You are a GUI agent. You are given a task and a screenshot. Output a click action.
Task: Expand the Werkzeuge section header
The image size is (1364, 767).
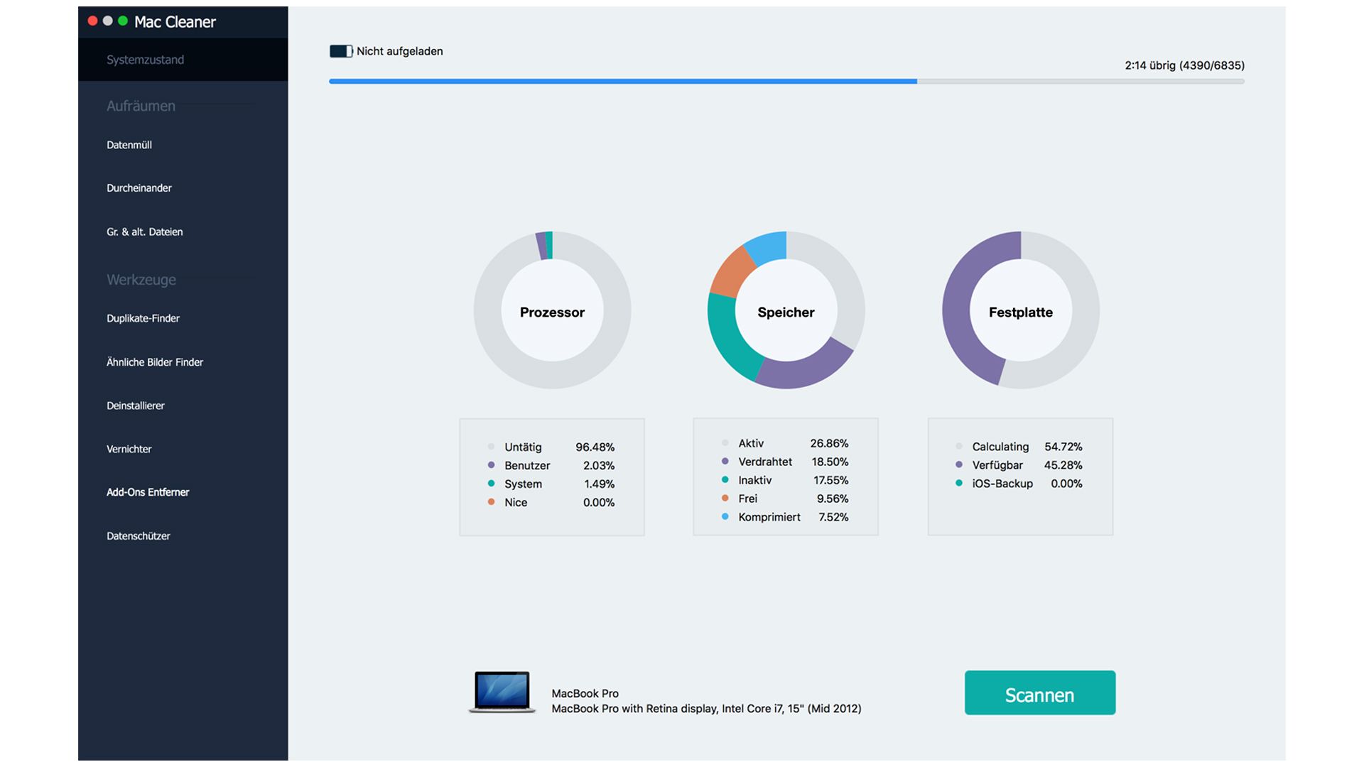pyautogui.click(x=141, y=279)
